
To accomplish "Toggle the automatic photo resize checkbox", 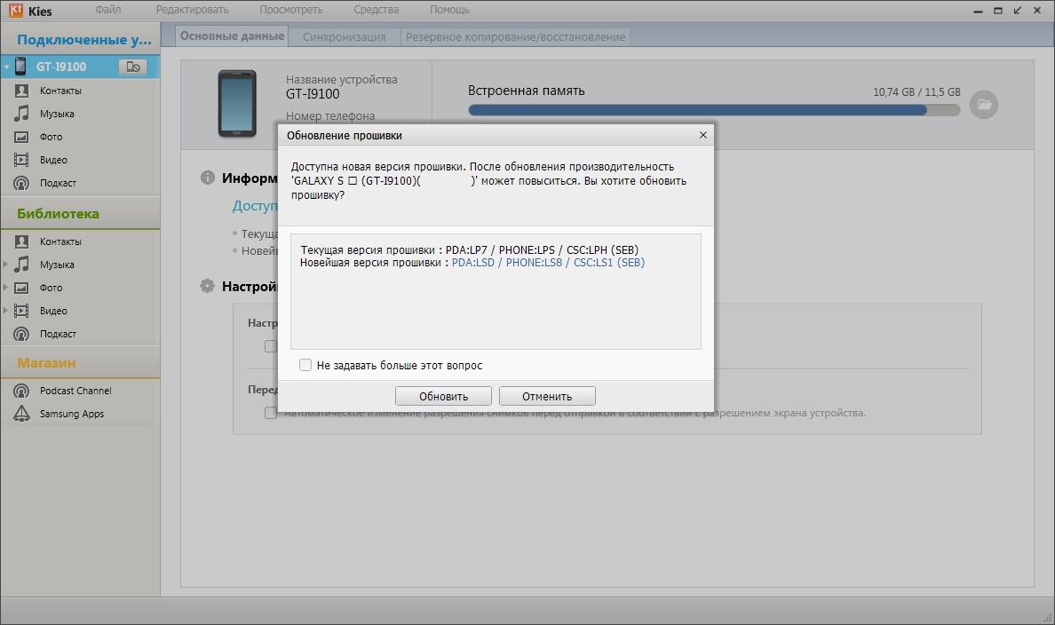I will [x=270, y=413].
